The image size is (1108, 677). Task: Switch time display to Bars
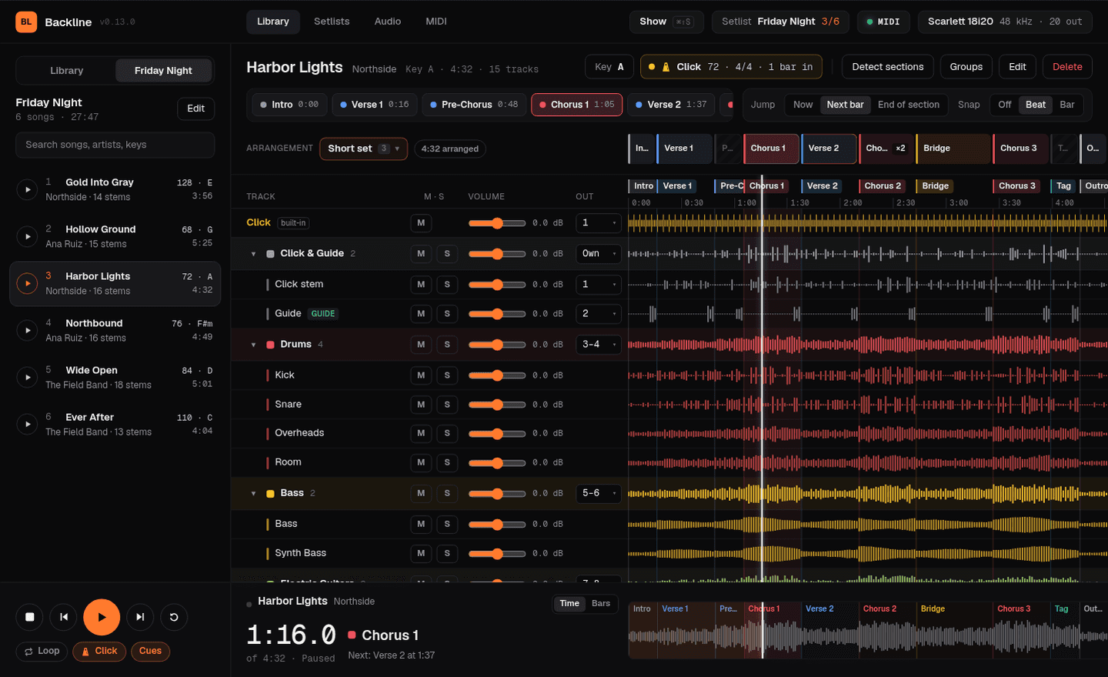tap(601, 603)
